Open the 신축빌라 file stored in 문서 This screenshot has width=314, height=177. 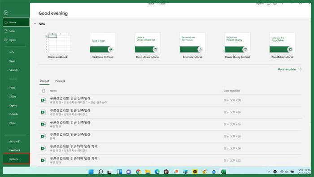(x=170, y=136)
